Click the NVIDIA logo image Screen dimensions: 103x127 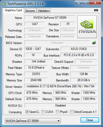click(87, 27)
